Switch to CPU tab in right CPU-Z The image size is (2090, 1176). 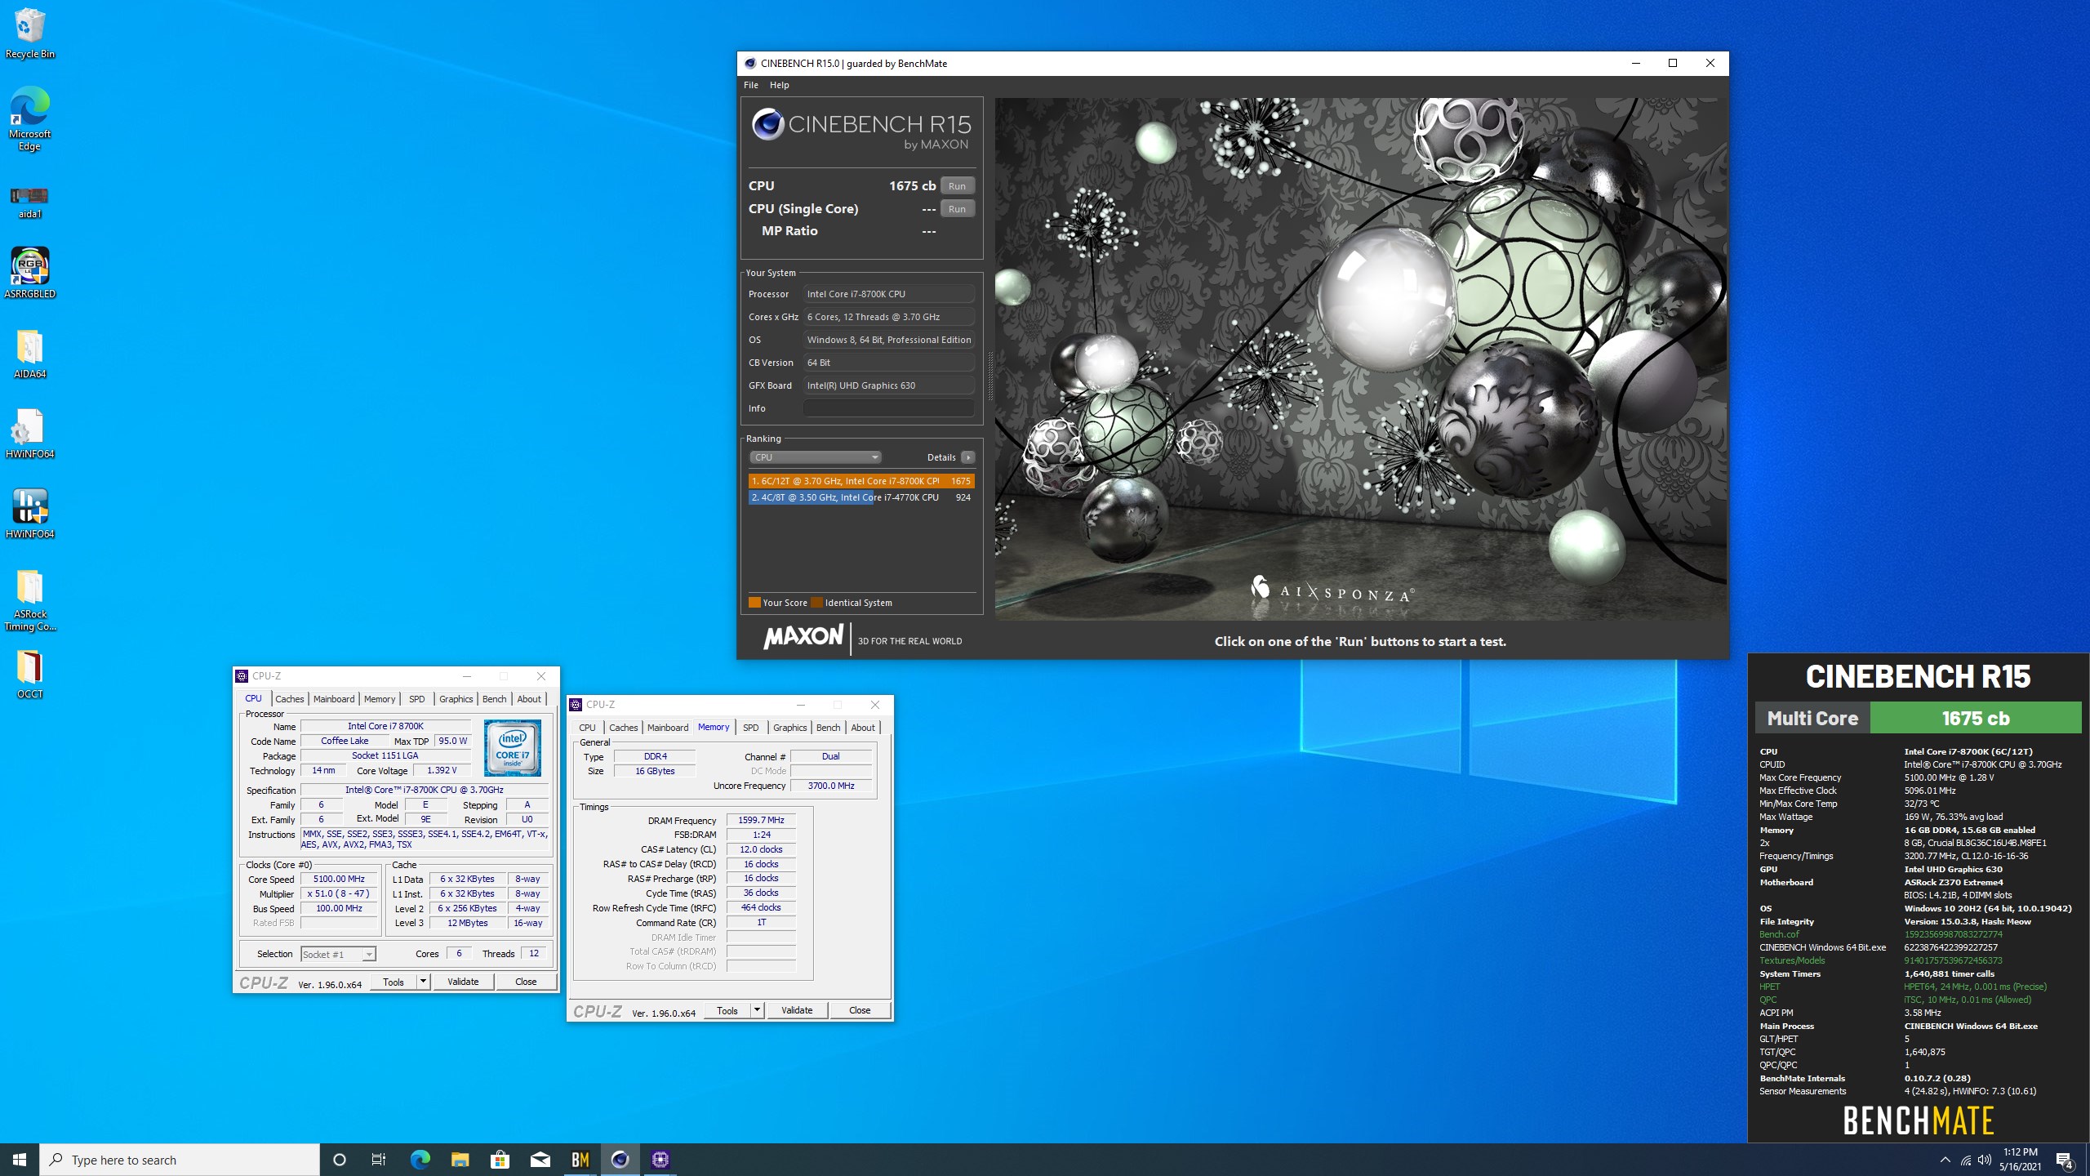(587, 728)
